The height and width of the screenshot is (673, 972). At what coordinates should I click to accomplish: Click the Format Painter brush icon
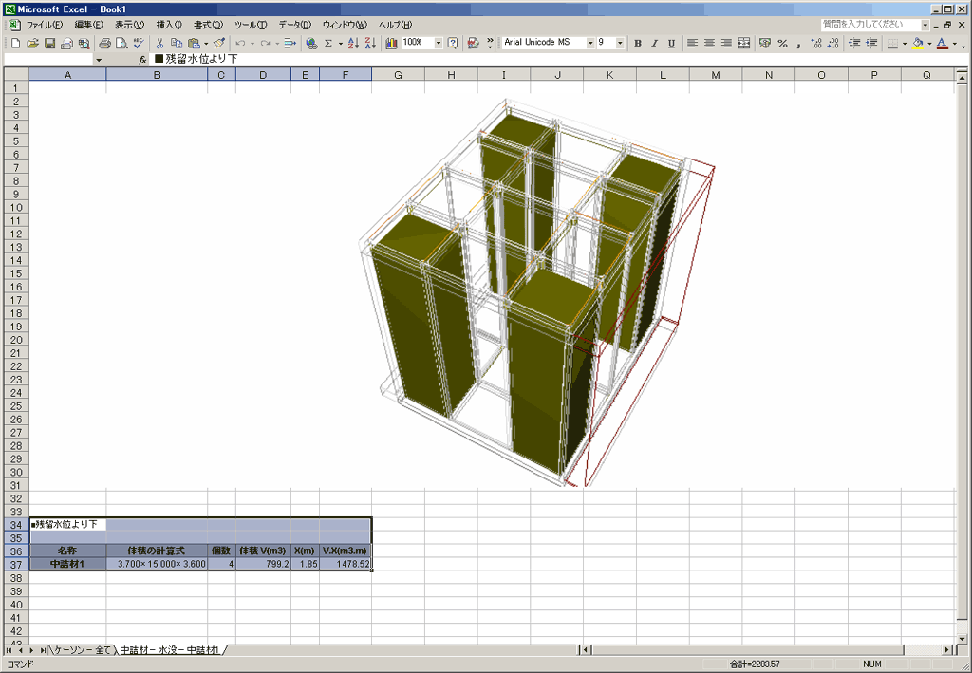tap(218, 43)
